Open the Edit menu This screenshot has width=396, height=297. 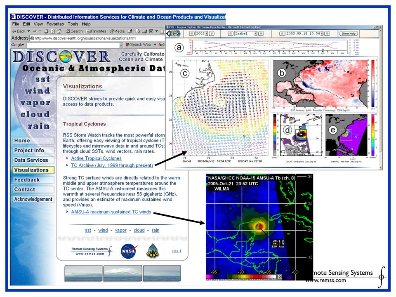pos(26,24)
